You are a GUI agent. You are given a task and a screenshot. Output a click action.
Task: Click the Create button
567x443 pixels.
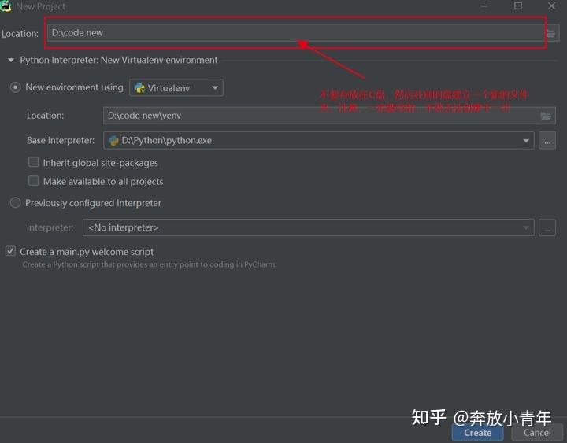pyautogui.click(x=478, y=433)
